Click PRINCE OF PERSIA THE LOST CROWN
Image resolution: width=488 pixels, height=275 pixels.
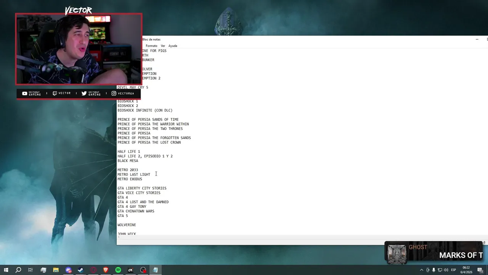tap(149, 142)
